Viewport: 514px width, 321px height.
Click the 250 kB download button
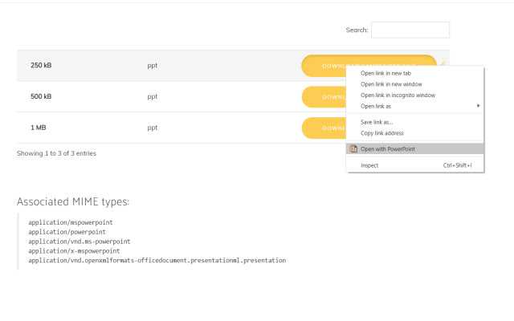(323, 65)
